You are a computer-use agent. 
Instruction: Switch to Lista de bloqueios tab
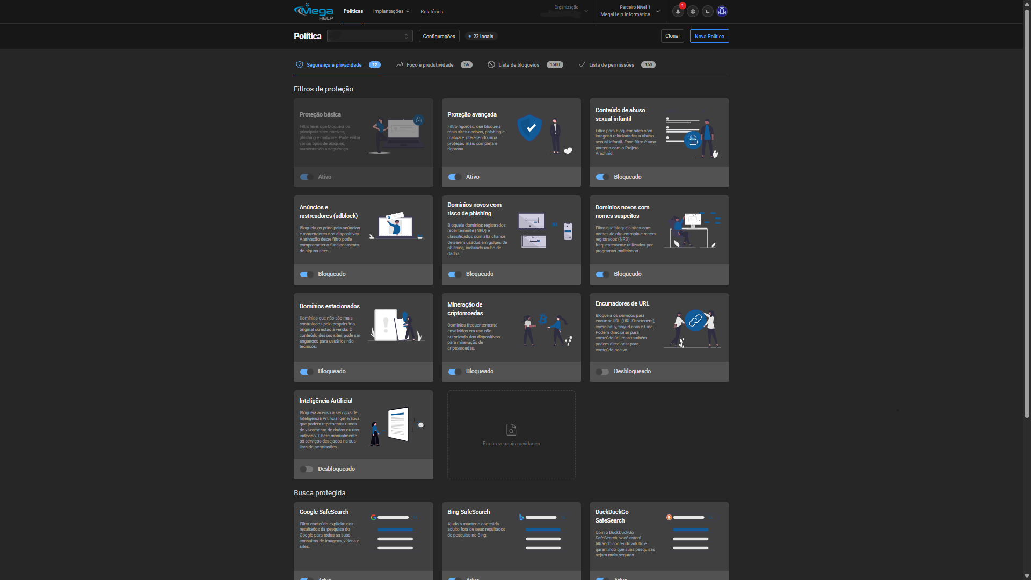coord(525,65)
